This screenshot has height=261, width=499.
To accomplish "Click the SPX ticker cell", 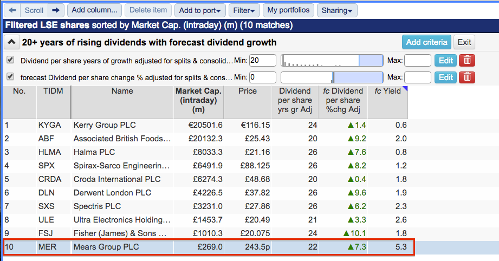I will [x=54, y=166].
